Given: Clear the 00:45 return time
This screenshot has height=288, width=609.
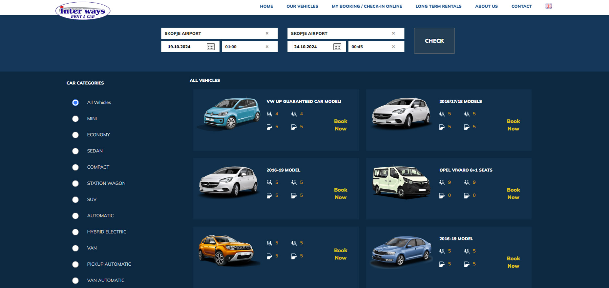Looking at the screenshot, I should tap(393, 47).
